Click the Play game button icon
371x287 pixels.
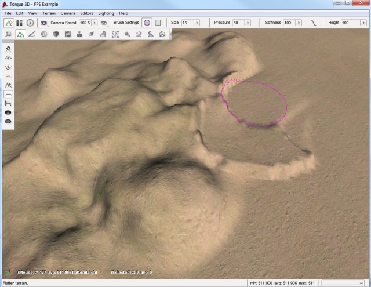[x=30, y=23]
